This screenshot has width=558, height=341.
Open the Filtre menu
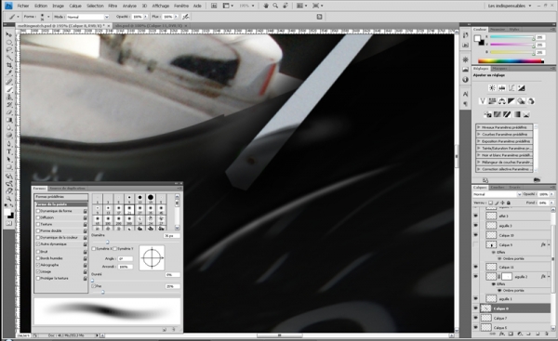click(x=113, y=6)
